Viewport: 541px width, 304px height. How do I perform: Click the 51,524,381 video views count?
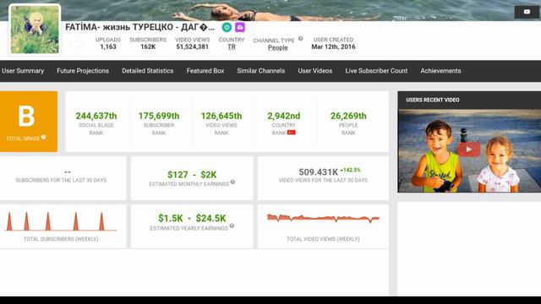pyautogui.click(x=192, y=47)
